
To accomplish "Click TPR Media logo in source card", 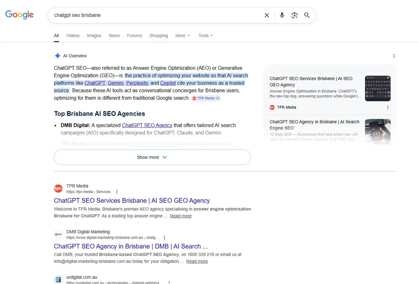I will [272, 107].
